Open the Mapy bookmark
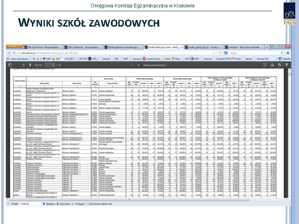 pos(176,59)
